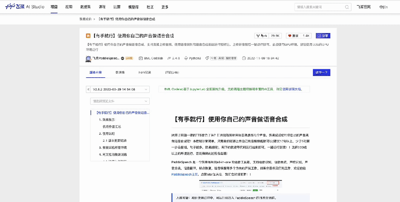Click the Fork count 29.9K

click(276, 36)
